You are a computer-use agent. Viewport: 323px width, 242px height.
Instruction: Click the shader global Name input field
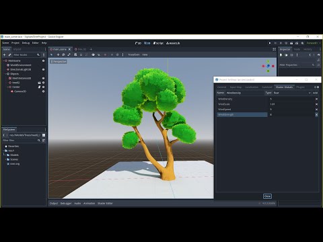coord(245,93)
